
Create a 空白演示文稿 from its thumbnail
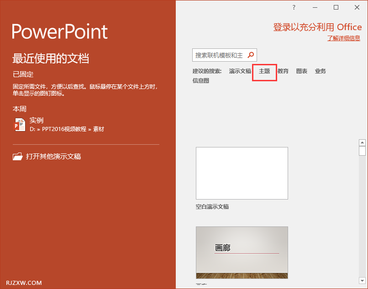pyautogui.click(x=242, y=173)
